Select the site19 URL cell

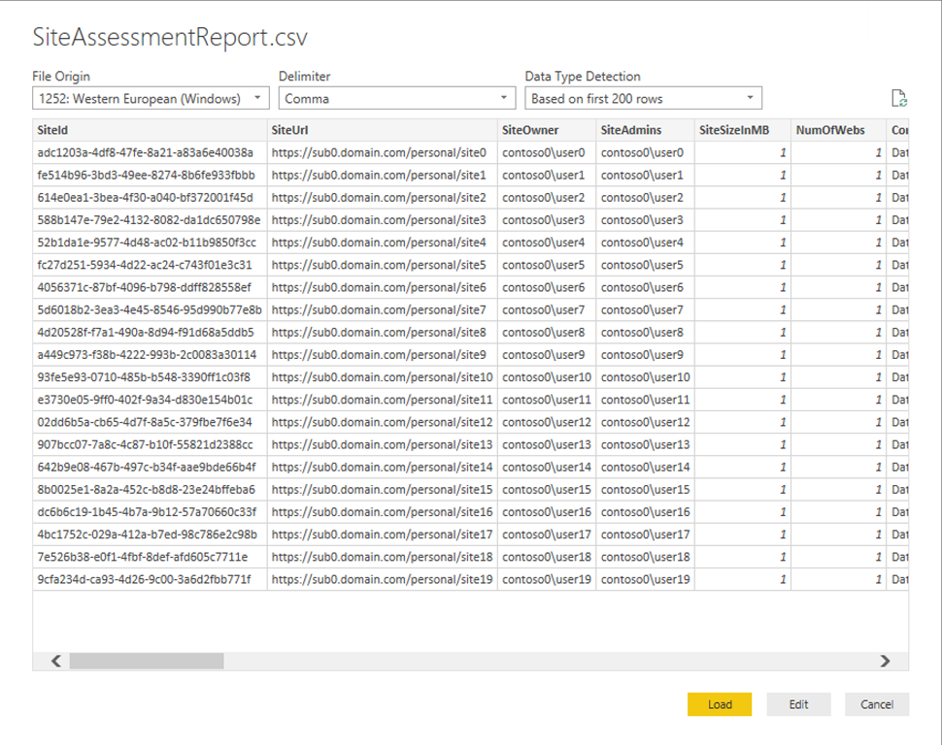coord(383,580)
